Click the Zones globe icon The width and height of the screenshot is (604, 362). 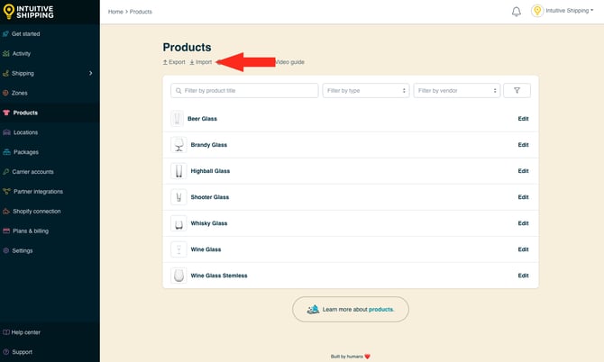point(5,93)
